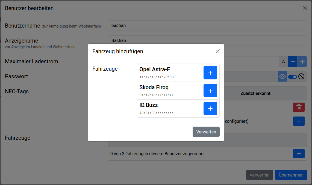Select the Skoda Elroq name text
312x185 pixels.
[x=154, y=87]
